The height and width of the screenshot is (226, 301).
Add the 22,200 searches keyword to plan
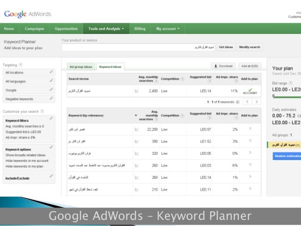tap(250, 128)
